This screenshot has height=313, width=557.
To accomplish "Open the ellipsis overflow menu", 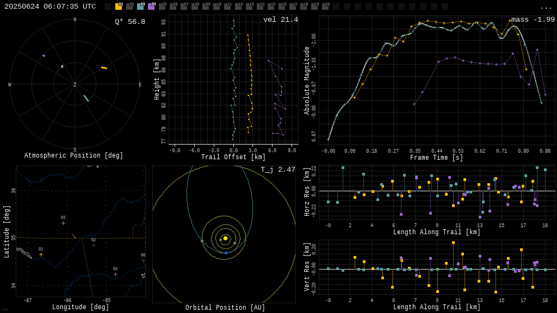I will [x=547, y=7].
